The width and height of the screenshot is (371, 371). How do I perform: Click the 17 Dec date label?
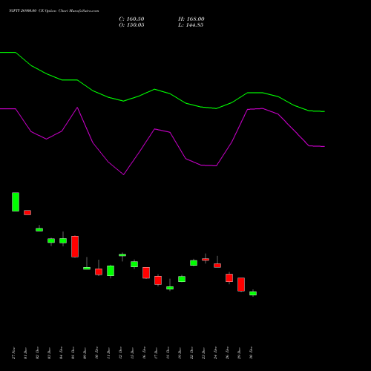click(157, 353)
